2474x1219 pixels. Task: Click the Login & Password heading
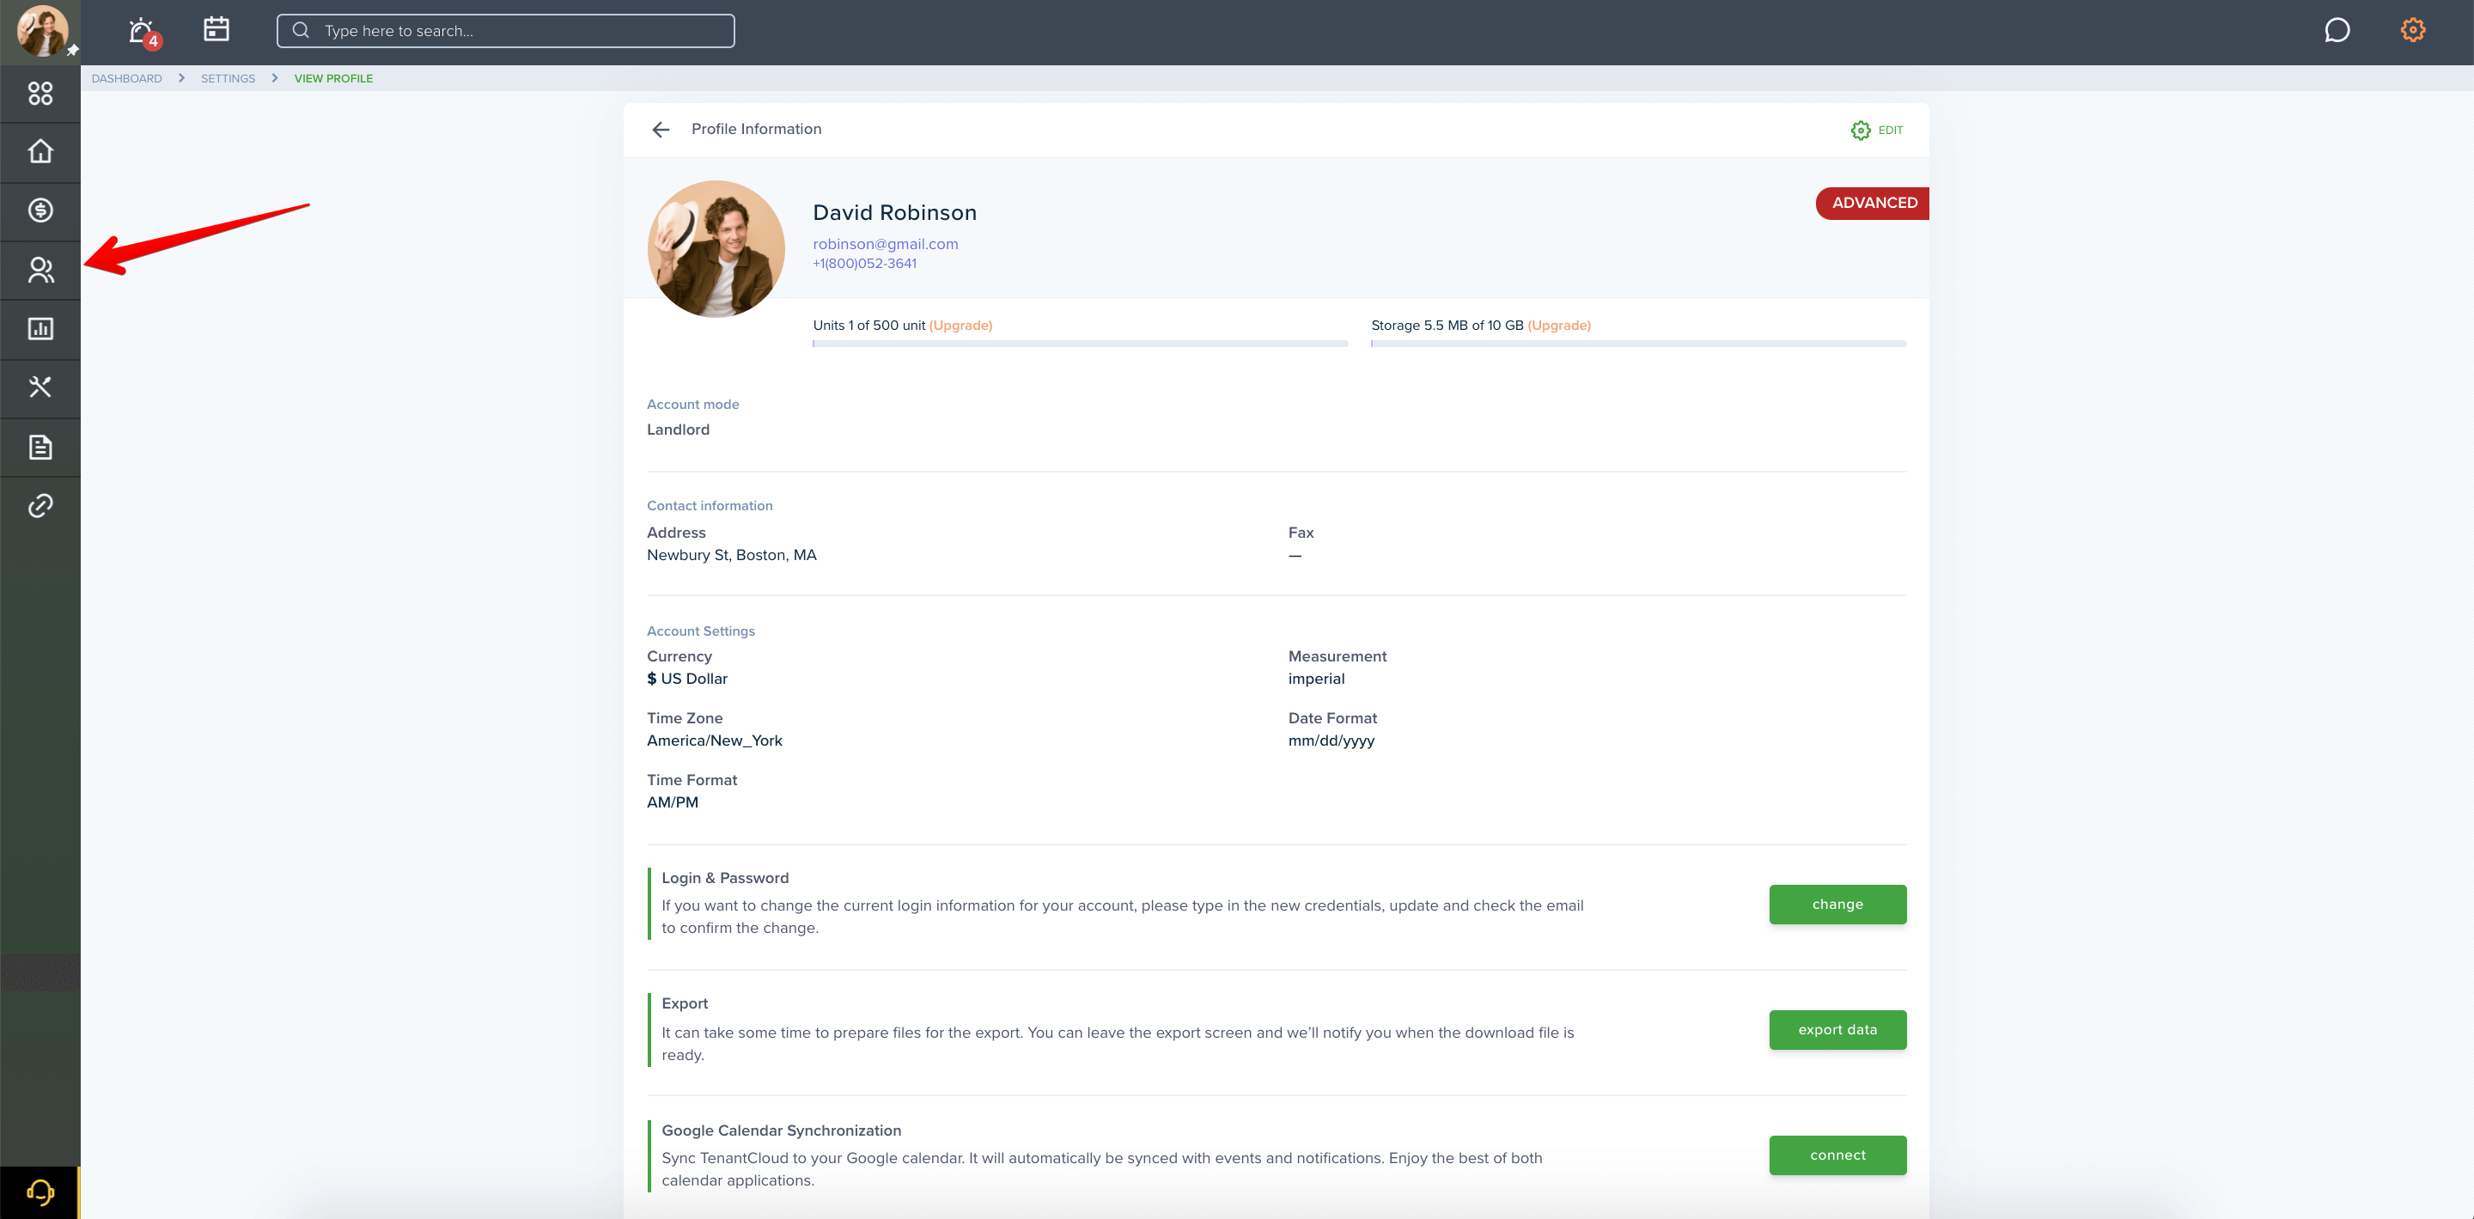pos(724,877)
